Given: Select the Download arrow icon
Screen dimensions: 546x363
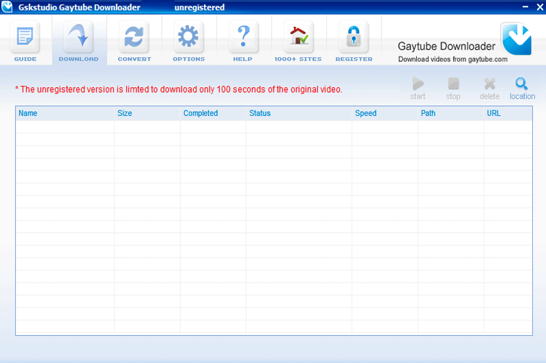Looking at the screenshot, I should pos(78,37).
